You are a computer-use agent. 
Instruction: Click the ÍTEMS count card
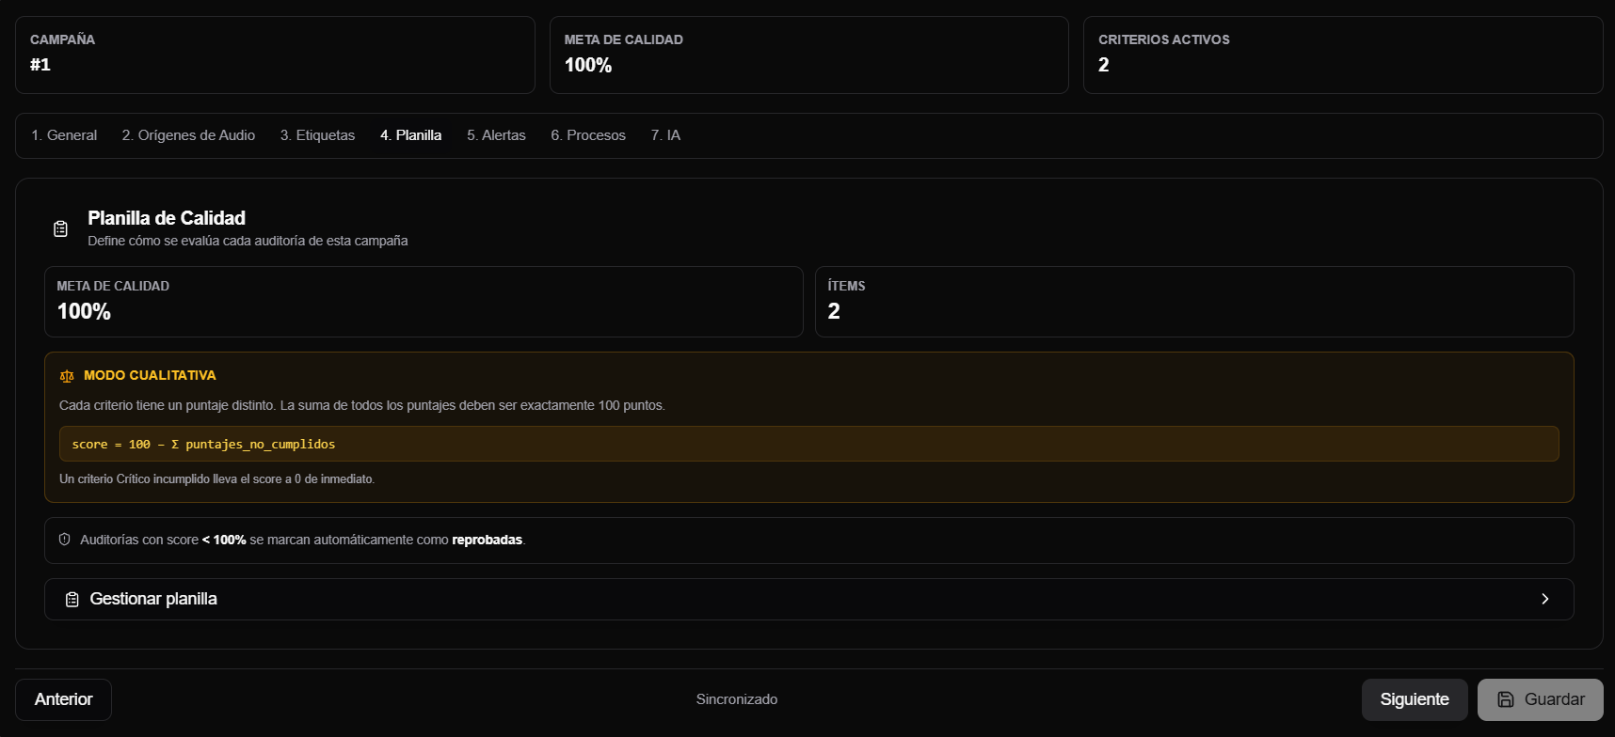click(x=1194, y=302)
